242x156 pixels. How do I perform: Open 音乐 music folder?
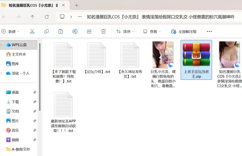[12, 130]
